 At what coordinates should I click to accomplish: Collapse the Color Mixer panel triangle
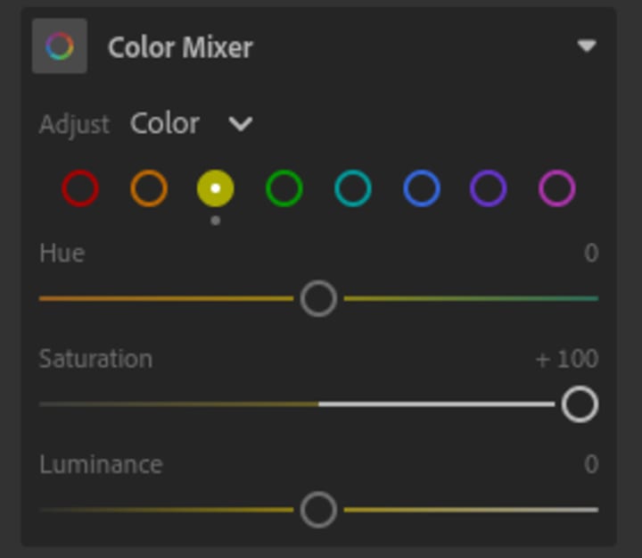586,46
